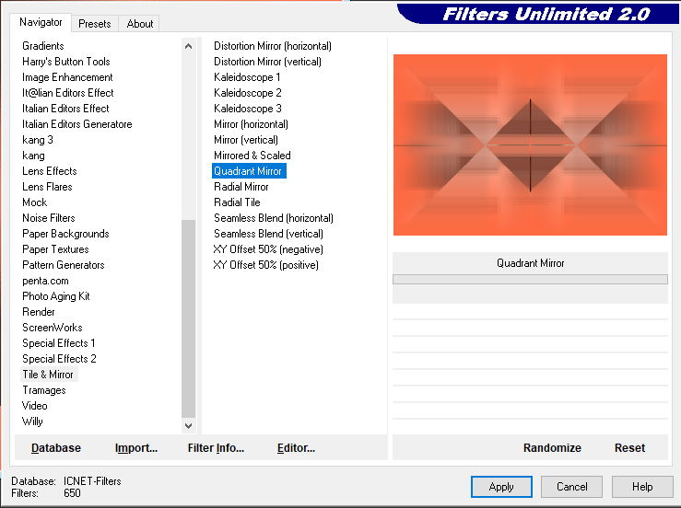The width and height of the screenshot is (681, 508).
Task: Select the ScreenWorks category
Action: (x=53, y=328)
